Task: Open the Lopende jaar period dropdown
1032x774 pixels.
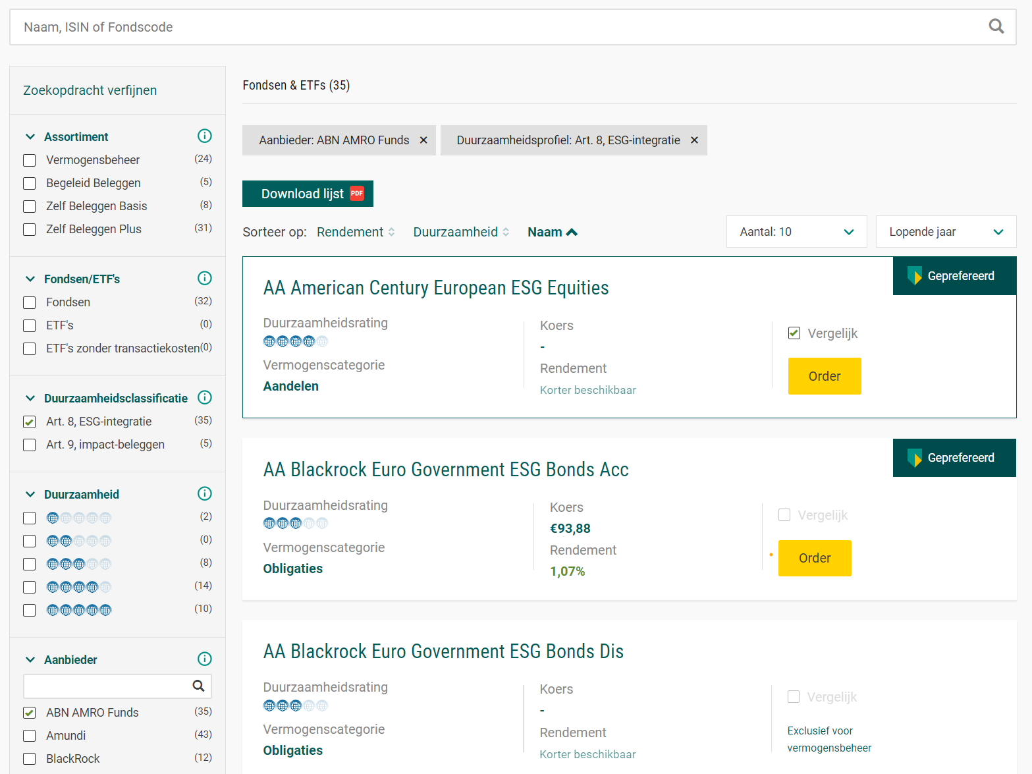Action: [946, 232]
